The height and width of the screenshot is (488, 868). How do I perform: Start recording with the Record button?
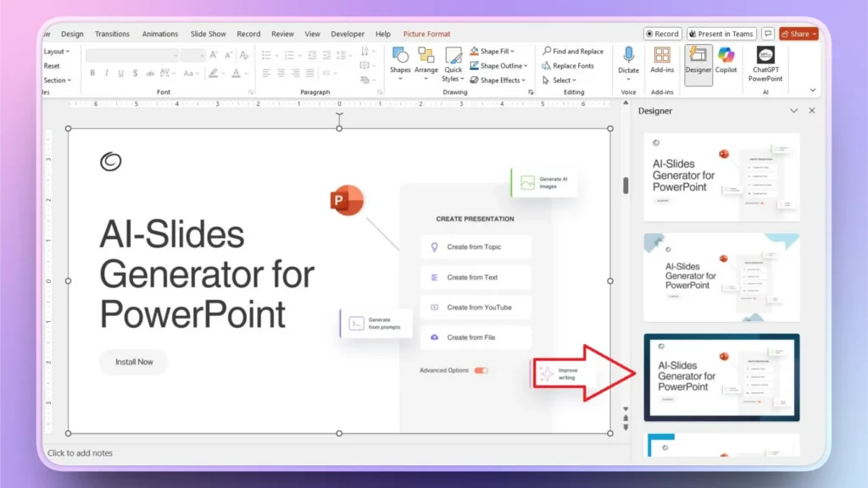(662, 33)
